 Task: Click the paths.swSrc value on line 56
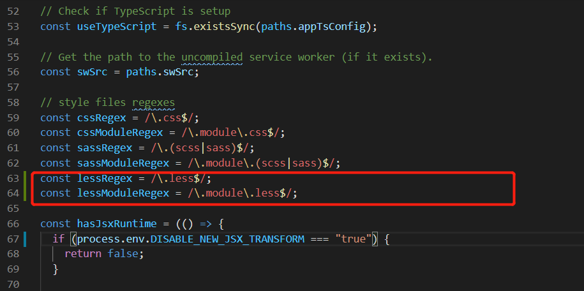(160, 72)
